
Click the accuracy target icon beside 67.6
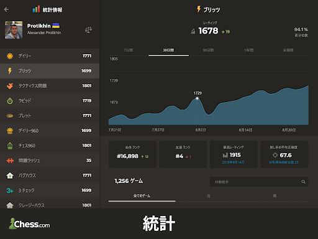click(x=275, y=155)
